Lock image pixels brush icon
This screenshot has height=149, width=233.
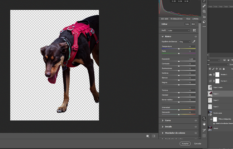(x=213, y=69)
